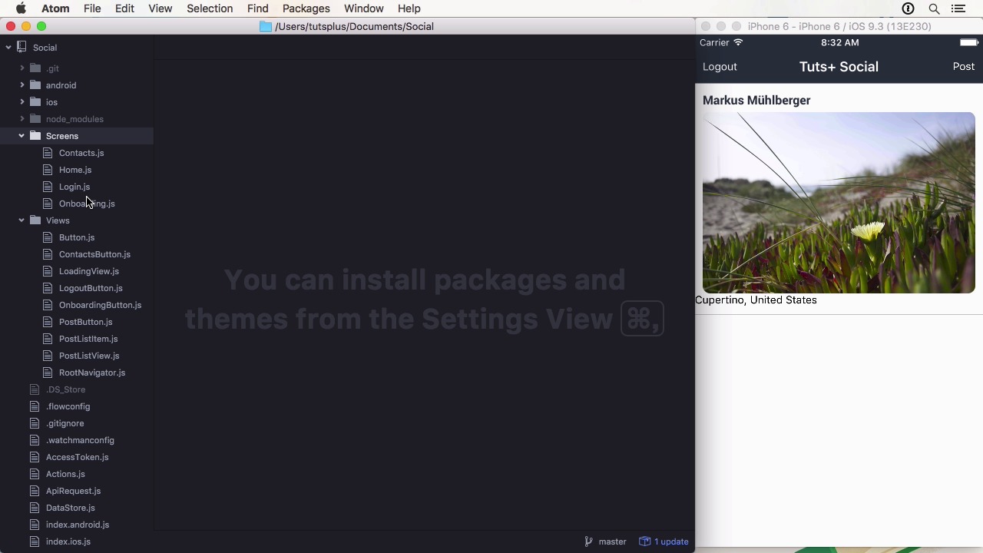Open the Apple menu
The width and height of the screenshot is (983, 553).
point(21,8)
